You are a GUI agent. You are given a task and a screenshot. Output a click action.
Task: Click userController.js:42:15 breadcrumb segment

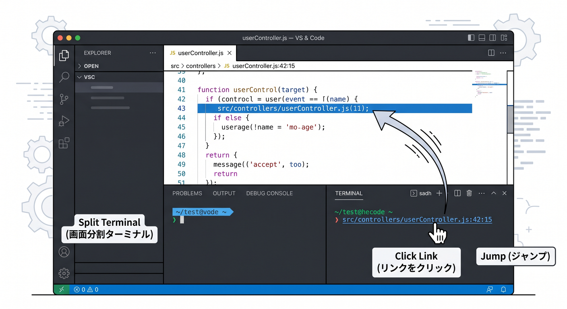click(264, 66)
